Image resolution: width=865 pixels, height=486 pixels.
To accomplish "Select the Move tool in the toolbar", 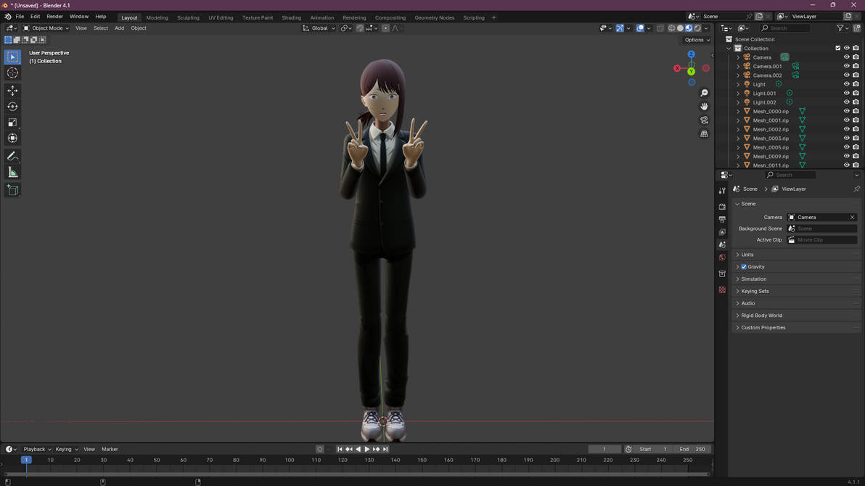I will (x=12, y=91).
